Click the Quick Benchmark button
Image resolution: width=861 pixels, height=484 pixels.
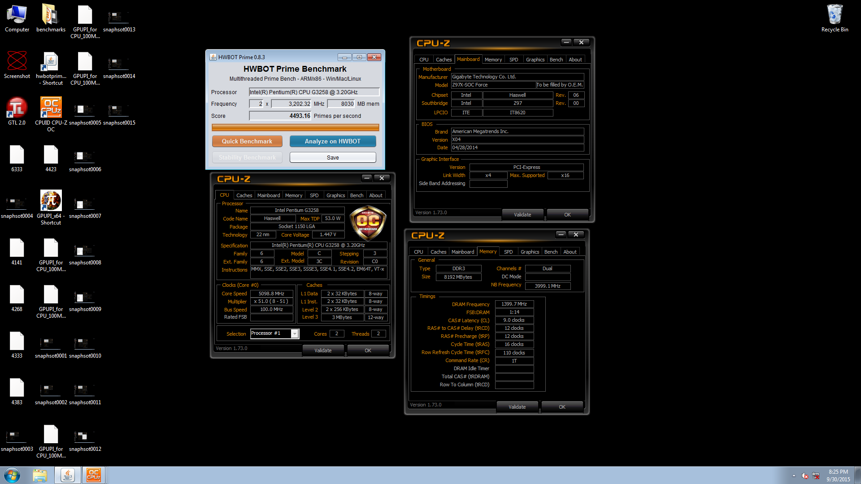point(247,141)
